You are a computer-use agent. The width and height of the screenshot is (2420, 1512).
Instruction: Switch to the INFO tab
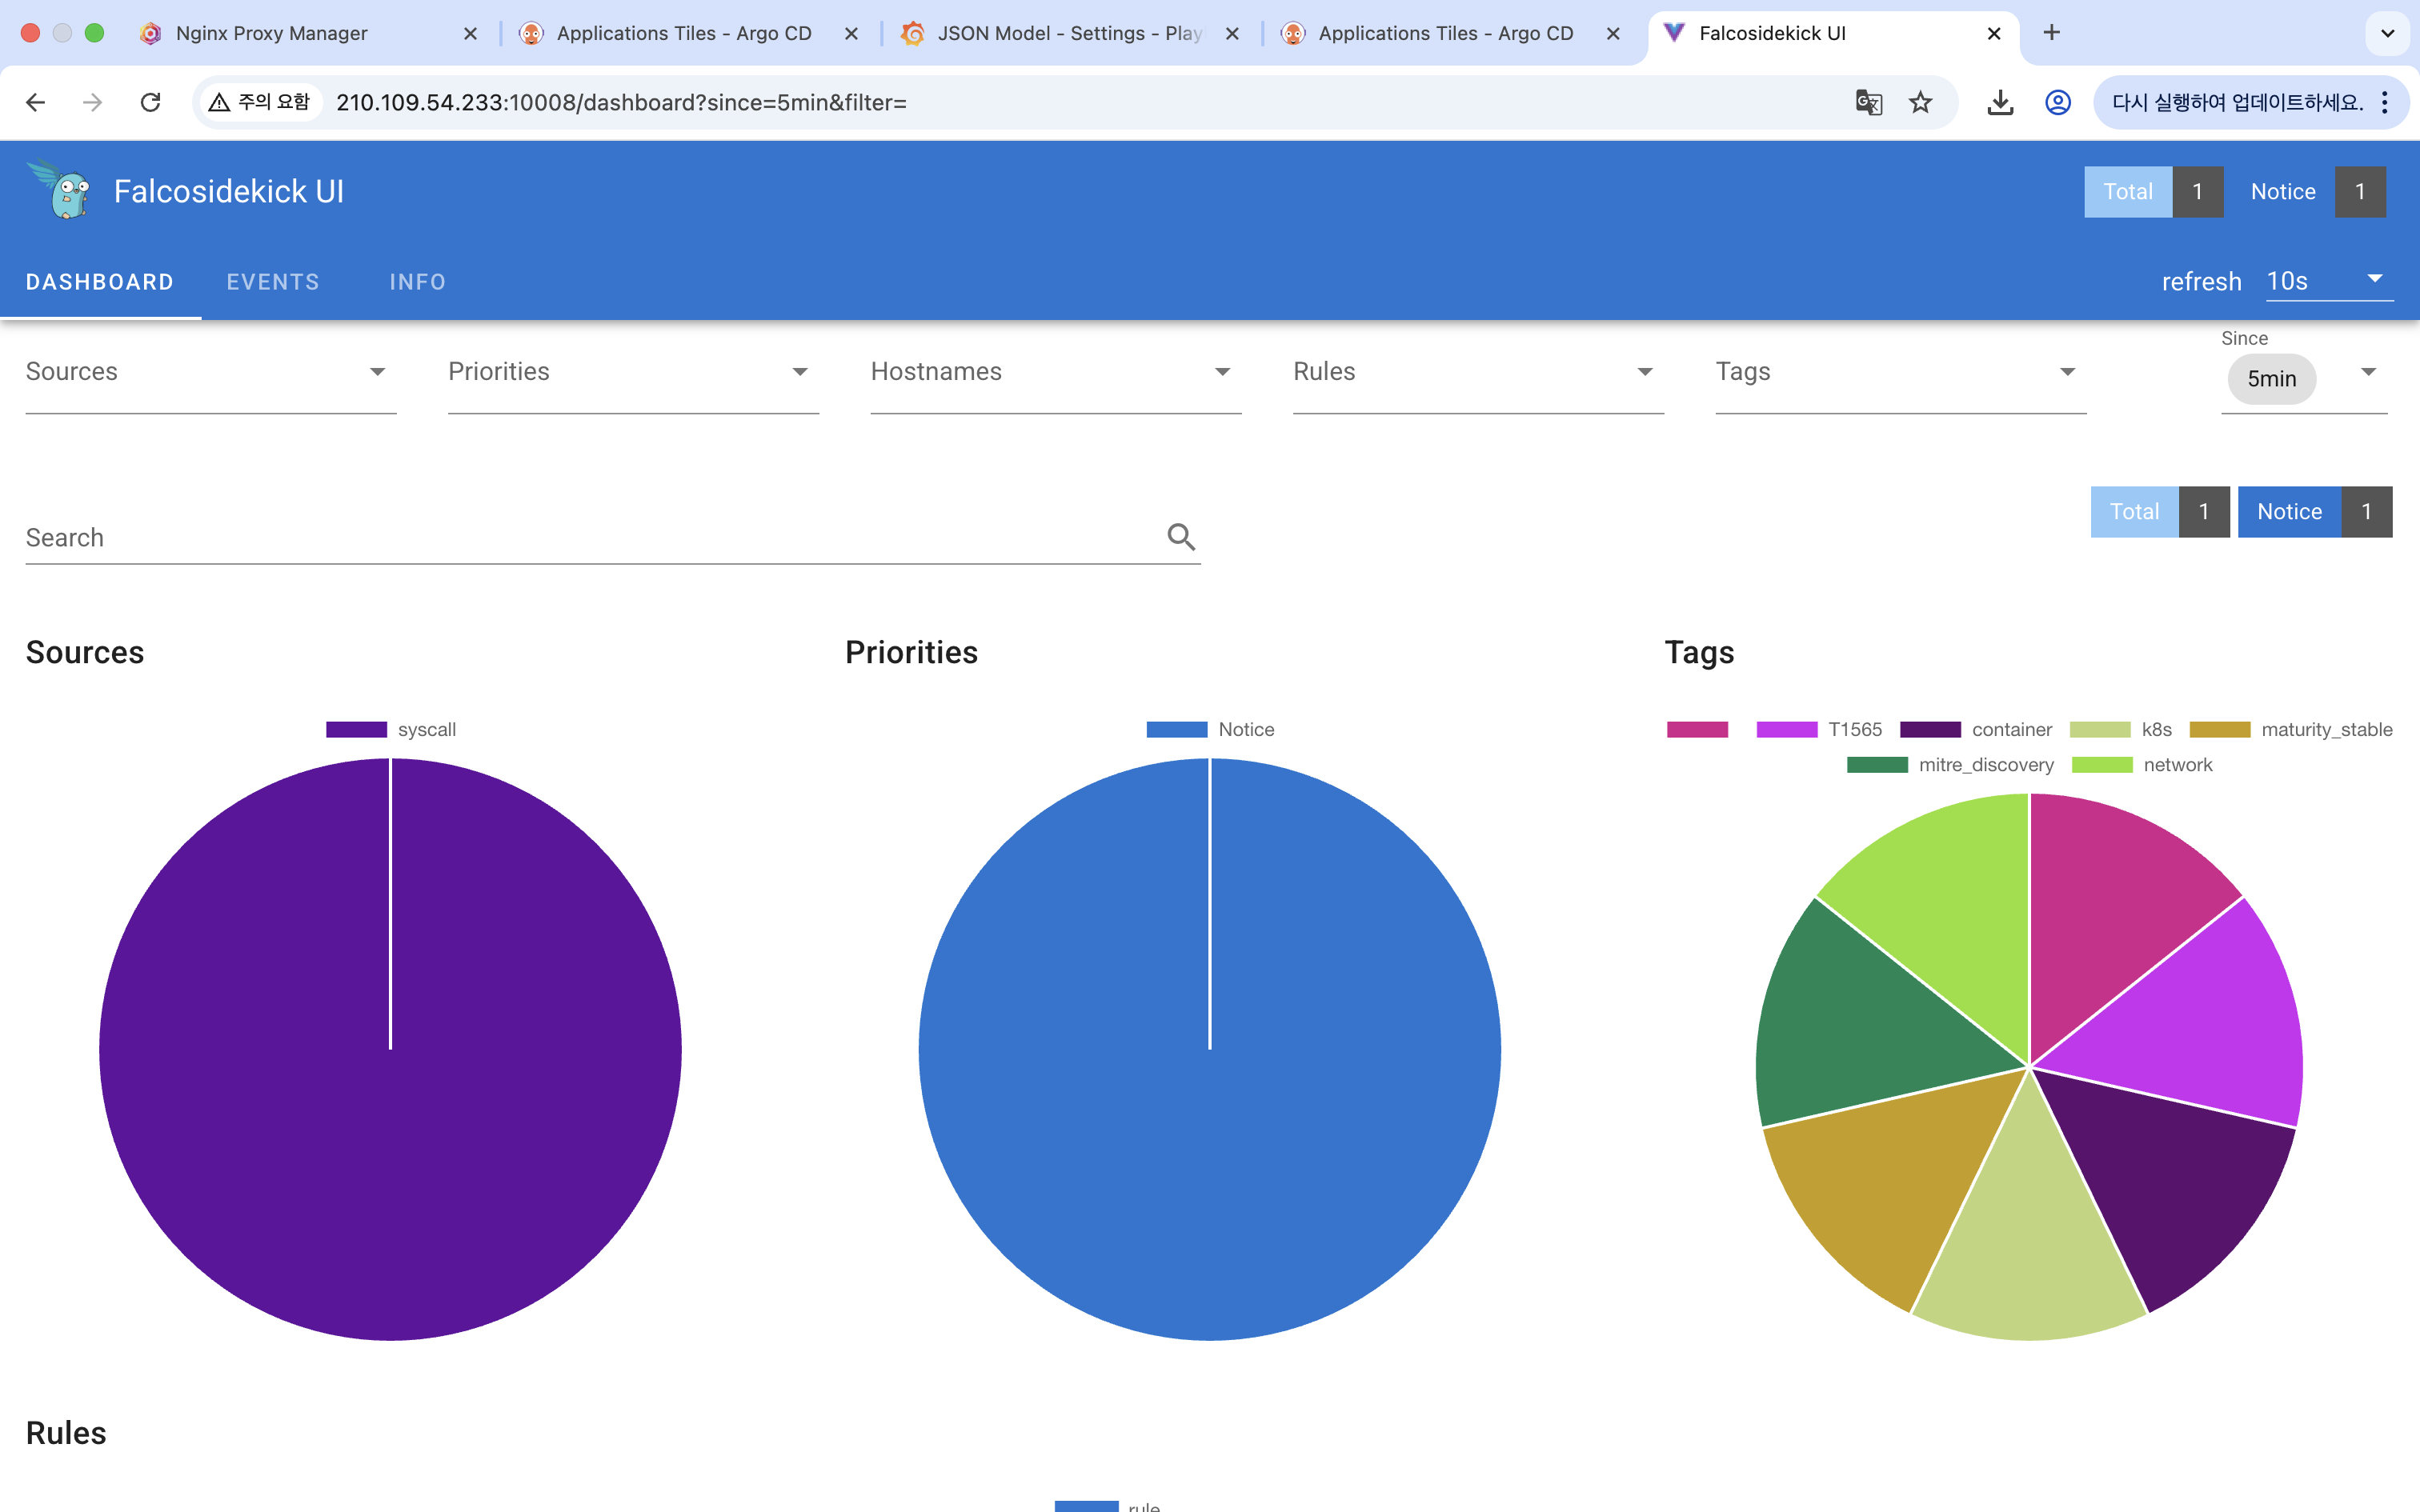click(x=417, y=282)
